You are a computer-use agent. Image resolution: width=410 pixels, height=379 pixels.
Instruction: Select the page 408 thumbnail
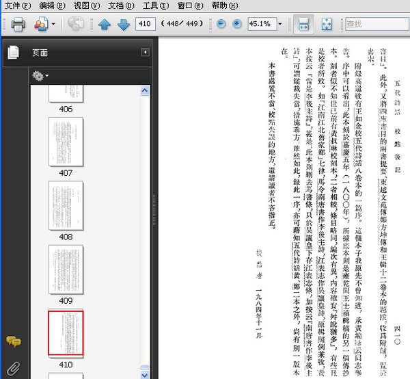(x=66, y=206)
